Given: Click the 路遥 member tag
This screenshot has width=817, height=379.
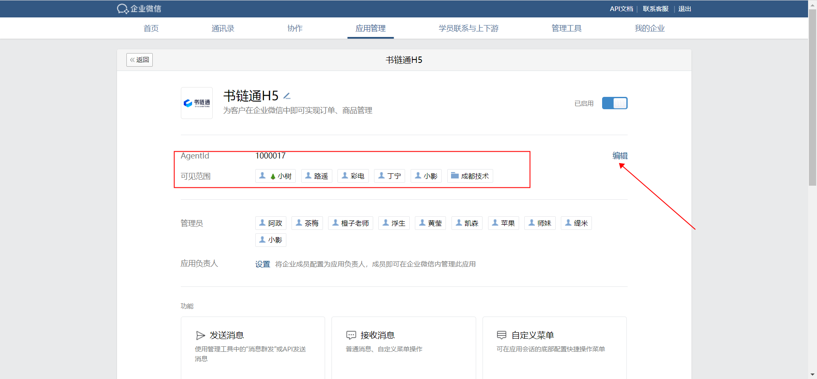Looking at the screenshot, I should click(x=317, y=176).
